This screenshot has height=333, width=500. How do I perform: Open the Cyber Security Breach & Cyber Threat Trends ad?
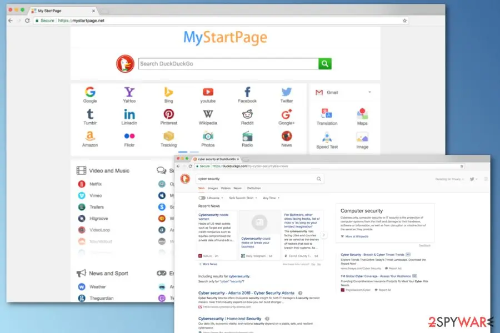coord(372,255)
